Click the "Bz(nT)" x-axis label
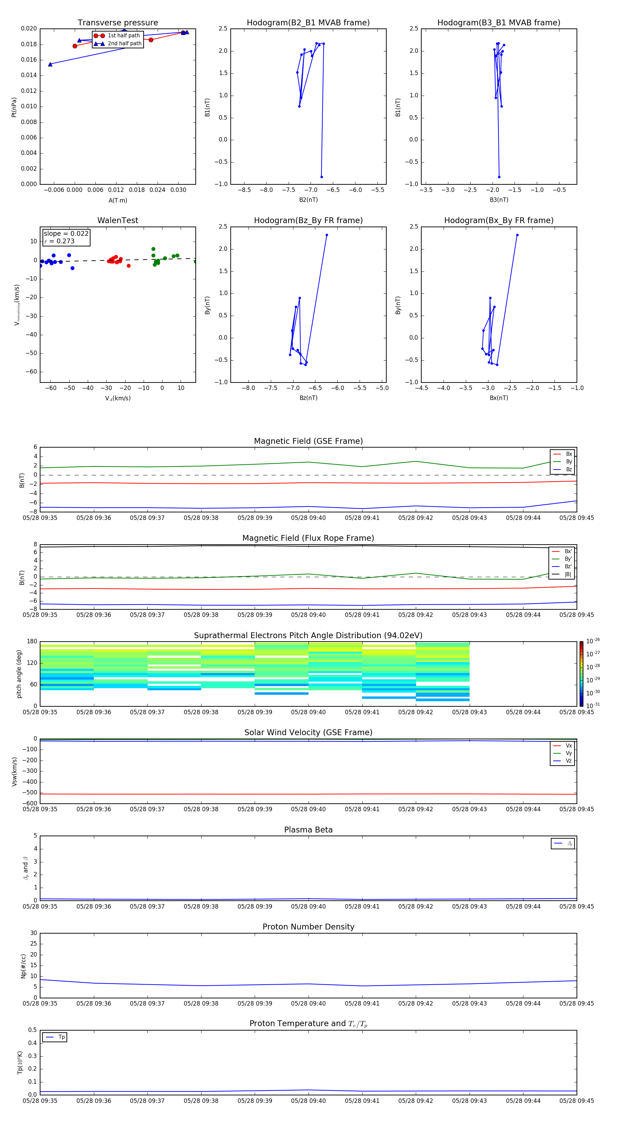Image resolution: width=617 pixels, height=1131 pixels. pos(308,398)
